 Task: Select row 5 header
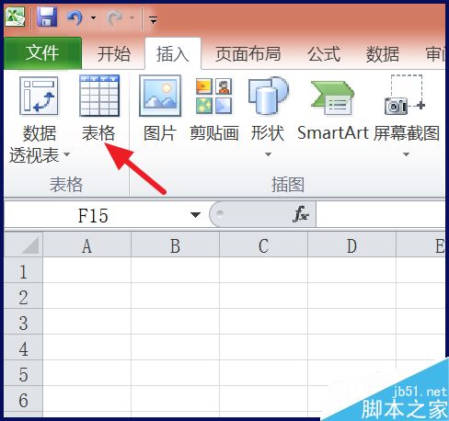(x=23, y=374)
